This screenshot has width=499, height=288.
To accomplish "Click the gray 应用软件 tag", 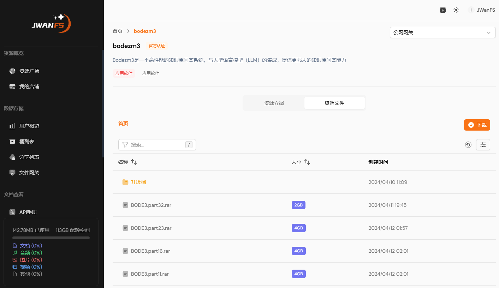I will [x=151, y=73].
